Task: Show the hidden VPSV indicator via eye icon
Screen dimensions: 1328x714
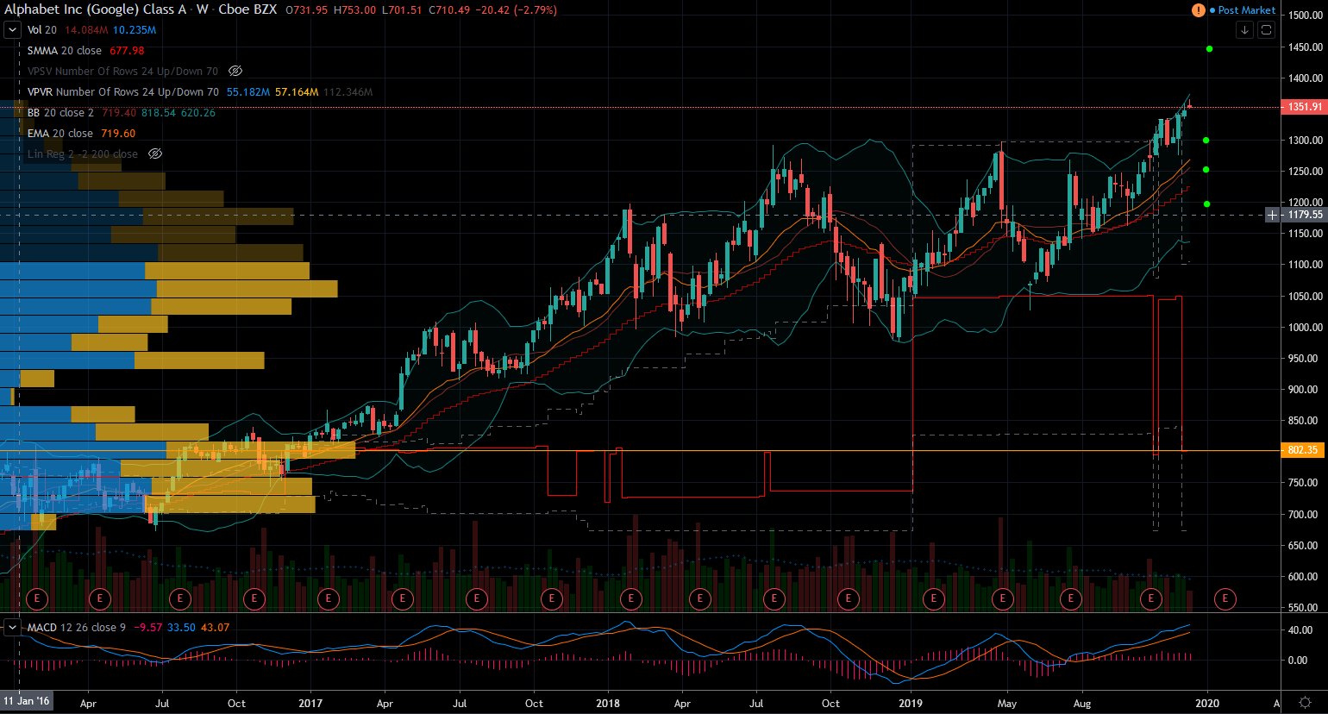Action: [235, 72]
